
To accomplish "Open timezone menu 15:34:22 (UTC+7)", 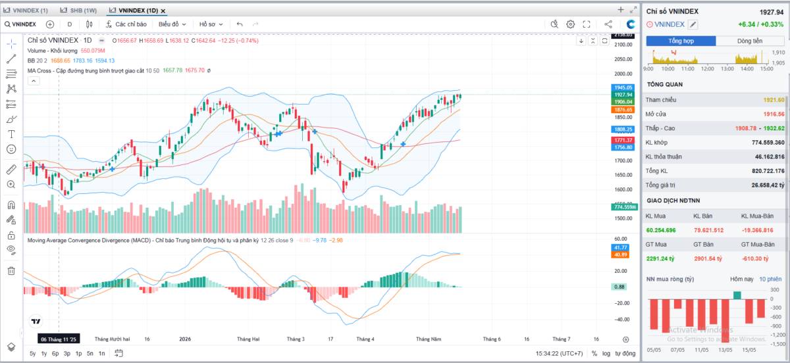I will tap(560, 354).
